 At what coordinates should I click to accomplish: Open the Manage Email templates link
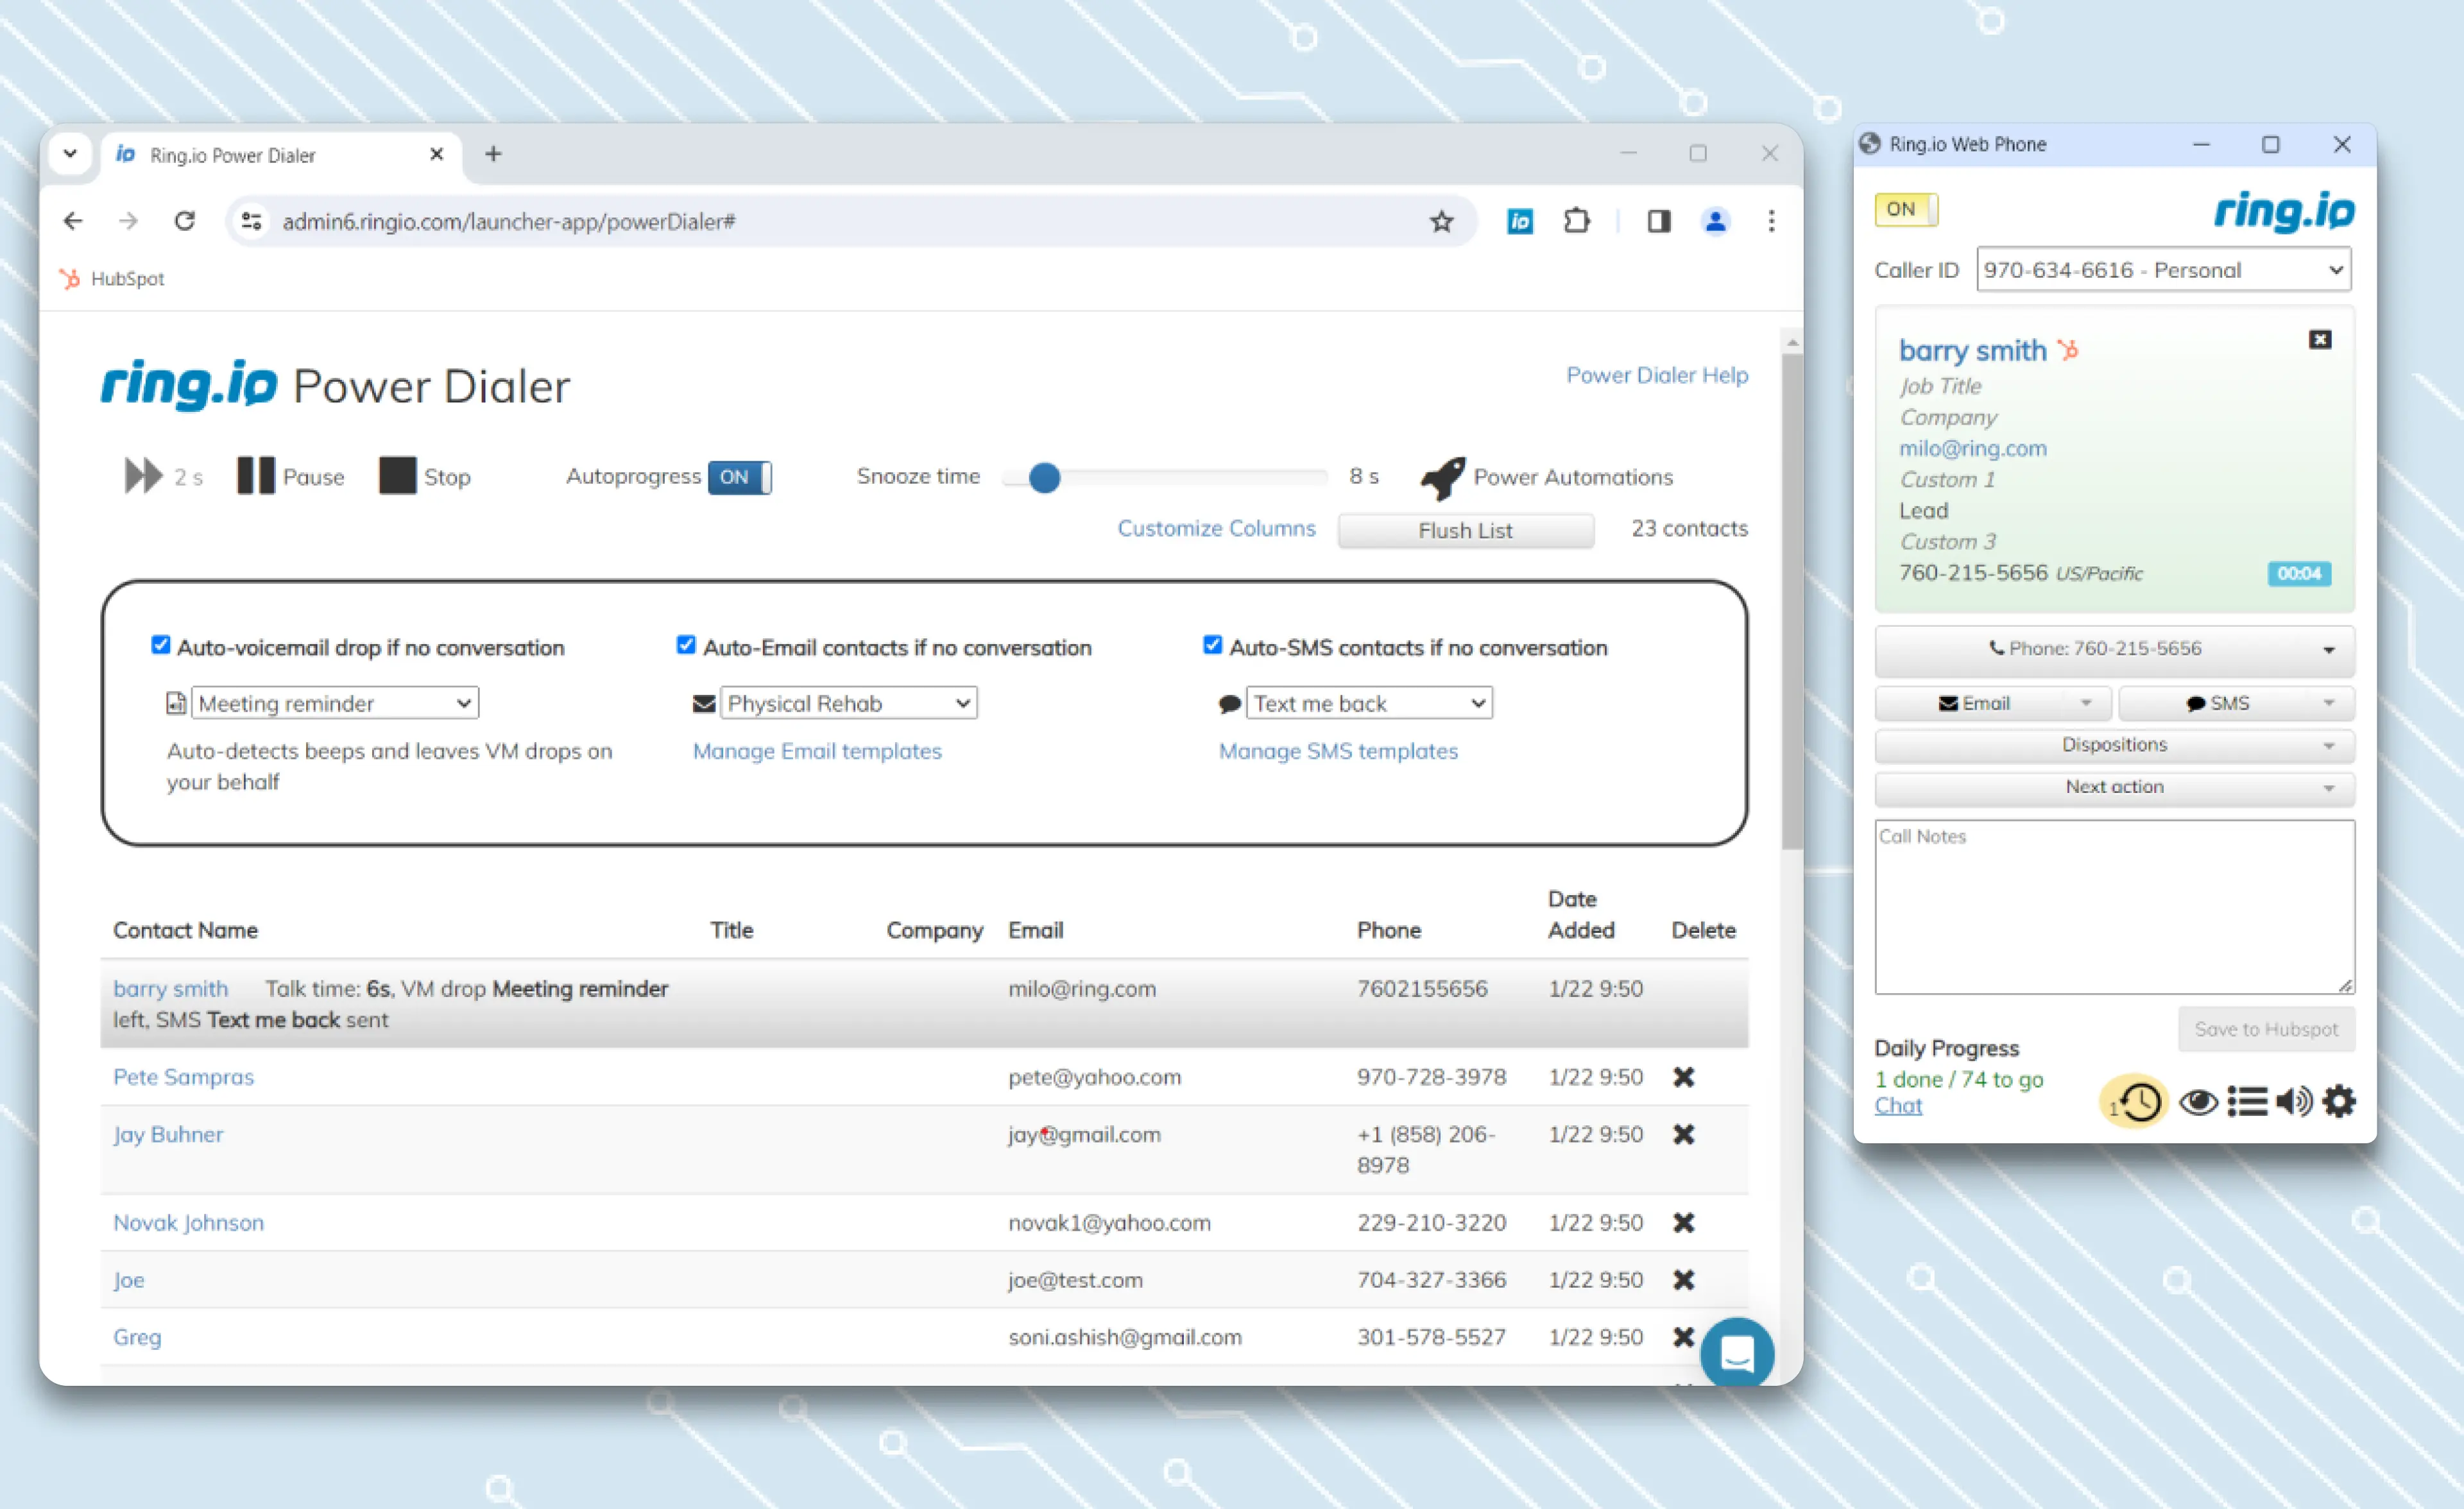pyautogui.click(x=817, y=751)
